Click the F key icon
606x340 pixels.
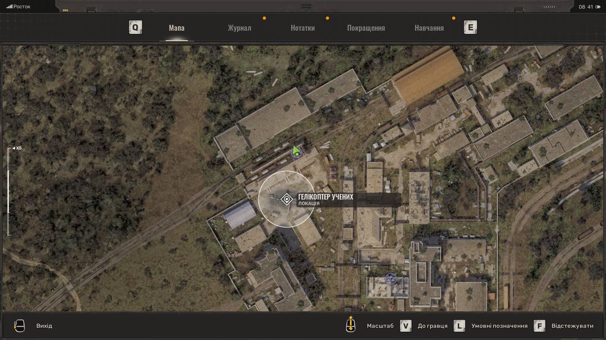pos(539,326)
